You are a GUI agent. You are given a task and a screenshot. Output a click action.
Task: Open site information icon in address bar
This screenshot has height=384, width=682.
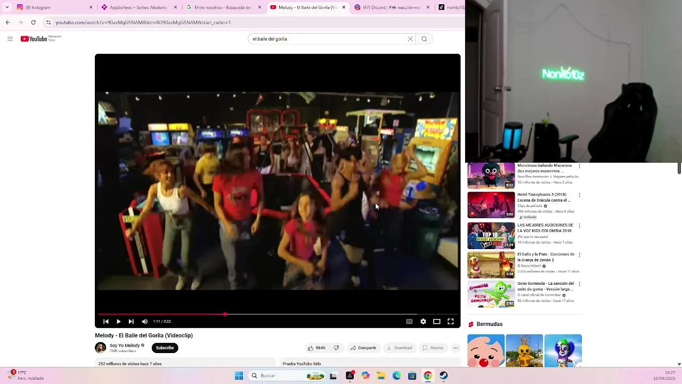pyautogui.click(x=48, y=22)
